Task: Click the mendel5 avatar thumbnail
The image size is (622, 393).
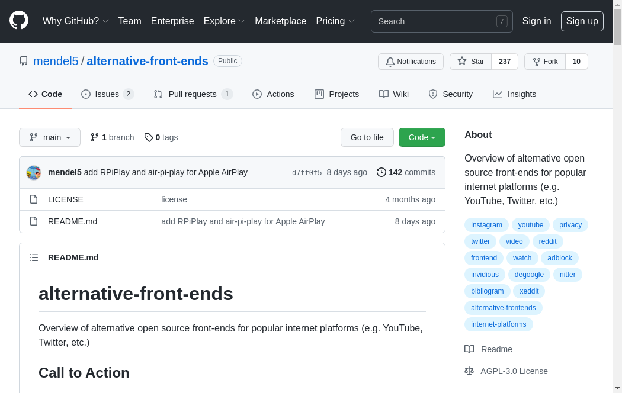Action: click(x=34, y=173)
